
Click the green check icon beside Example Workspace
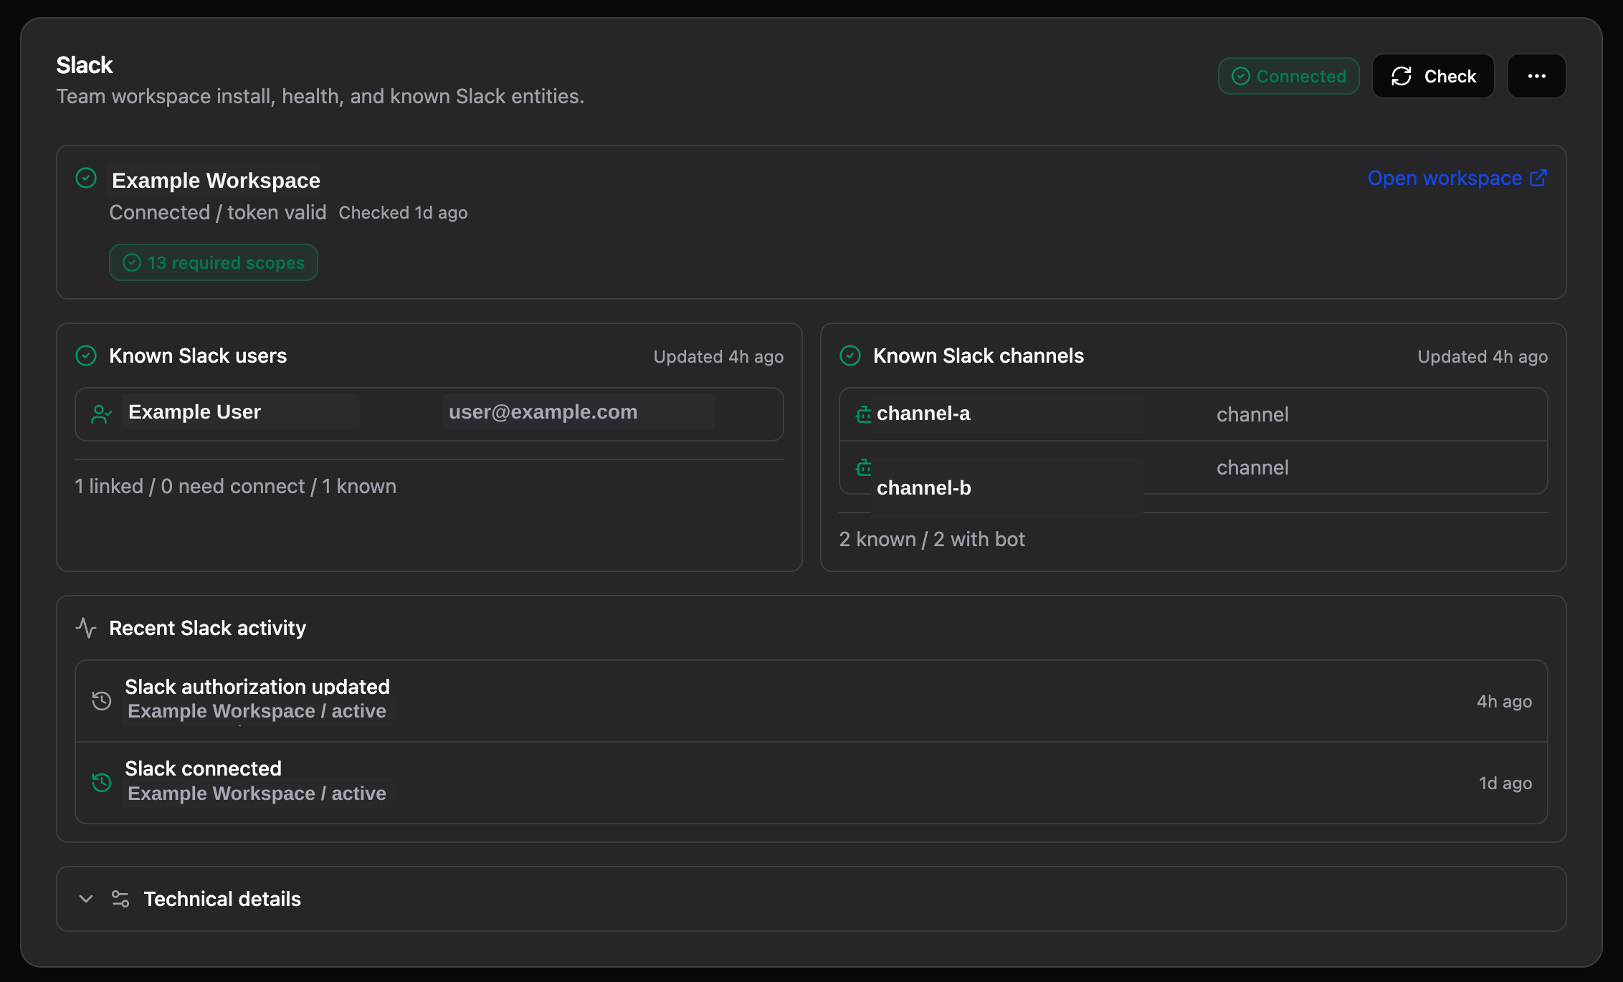click(x=86, y=178)
